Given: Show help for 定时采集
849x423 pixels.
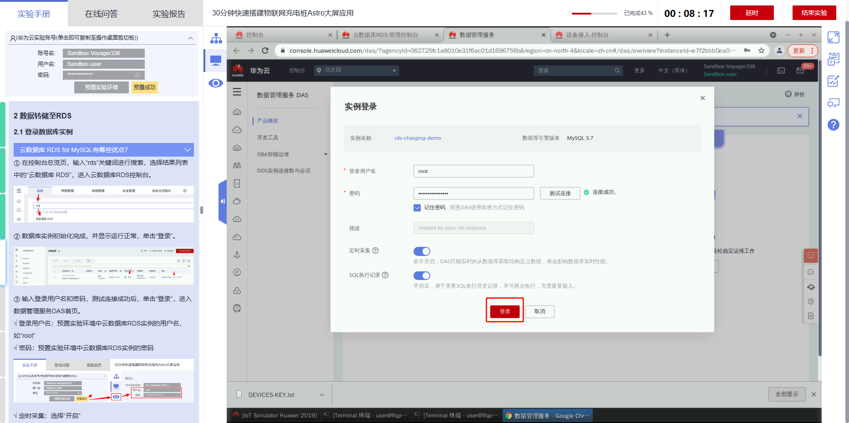Looking at the screenshot, I should (x=376, y=250).
